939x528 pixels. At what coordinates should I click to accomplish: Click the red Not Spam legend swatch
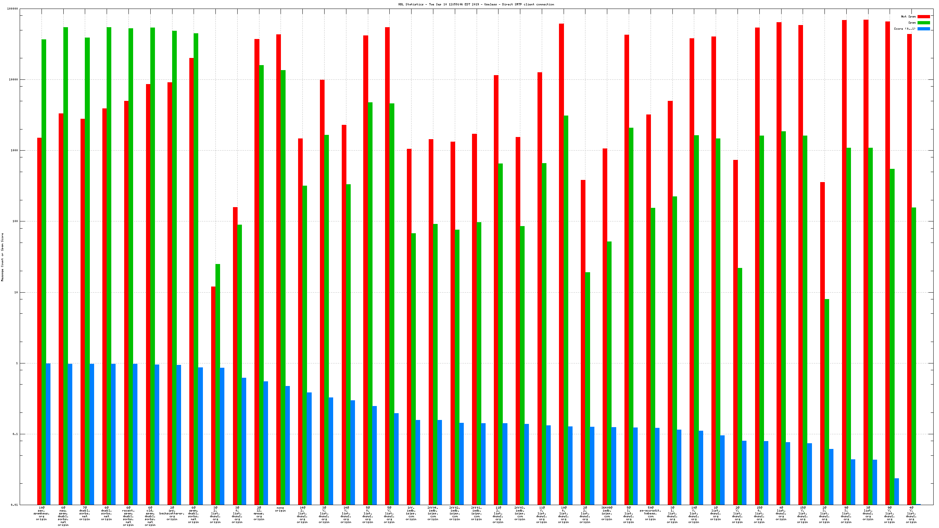(x=923, y=16)
